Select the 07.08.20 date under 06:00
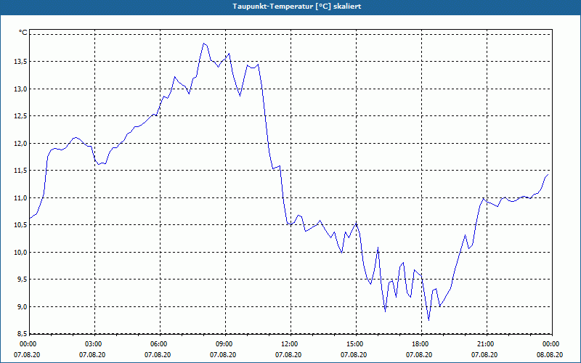Screen dimensions: 581x363 click(x=158, y=355)
